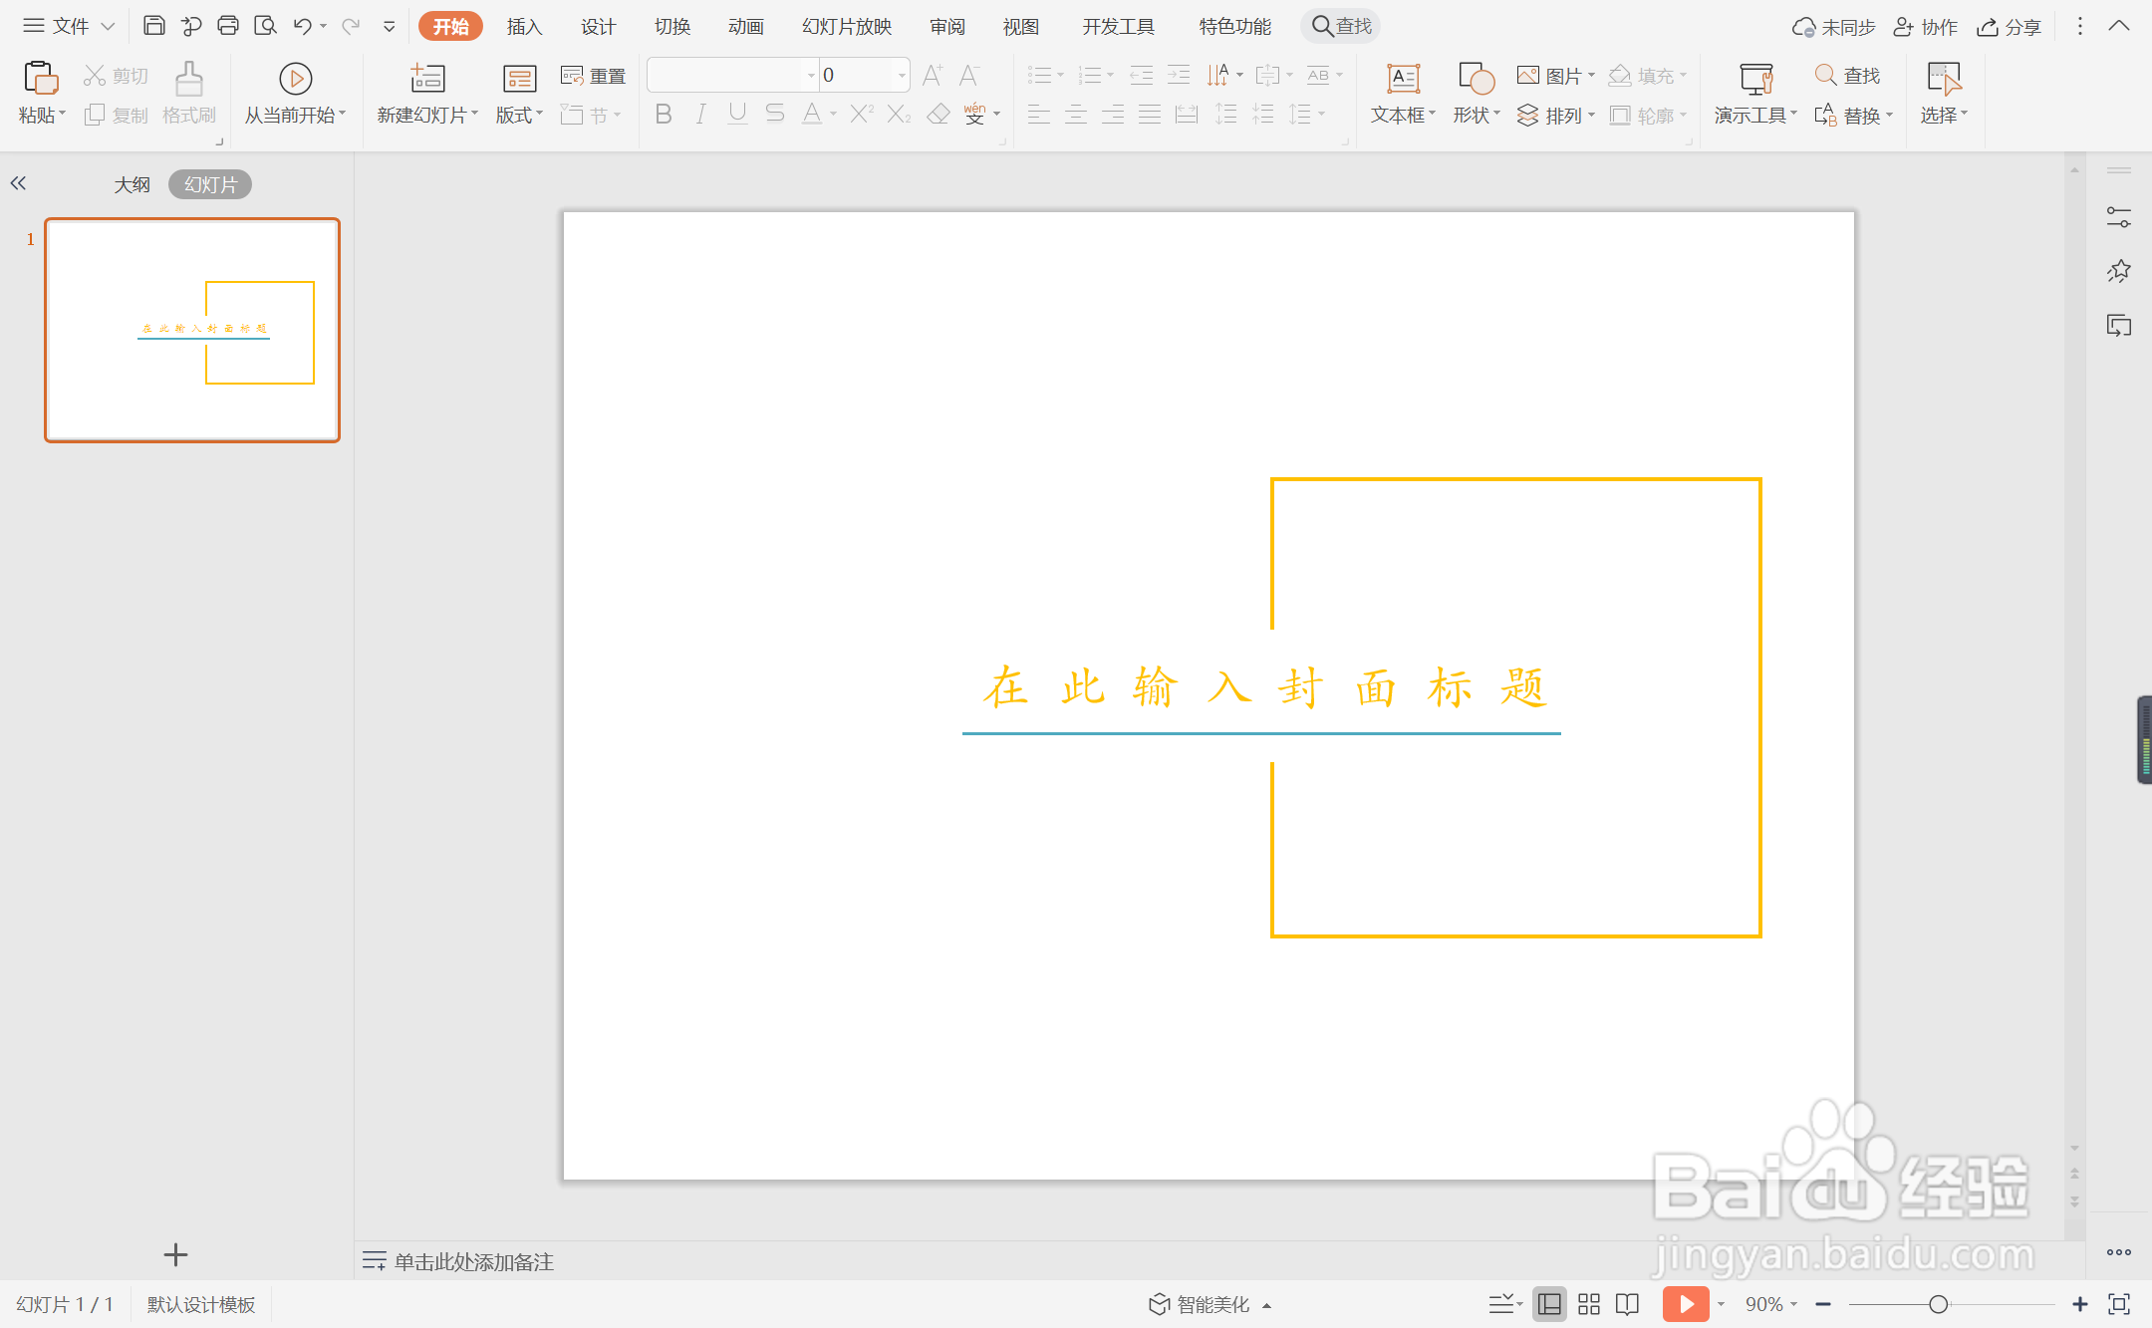The image size is (2152, 1328).
Task: Toggle Underline formatting
Action: (737, 115)
